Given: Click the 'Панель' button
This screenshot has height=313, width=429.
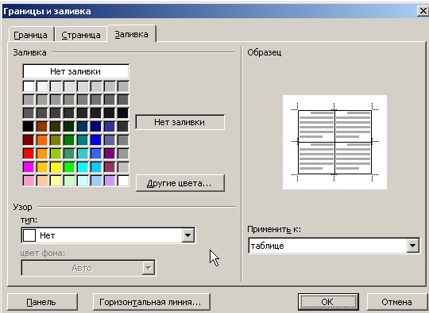Looking at the screenshot, I should (42, 302).
